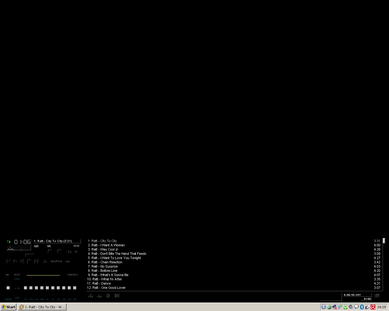Click the red Avira umbrella tray icon
The image size is (389, 311).
373,307
